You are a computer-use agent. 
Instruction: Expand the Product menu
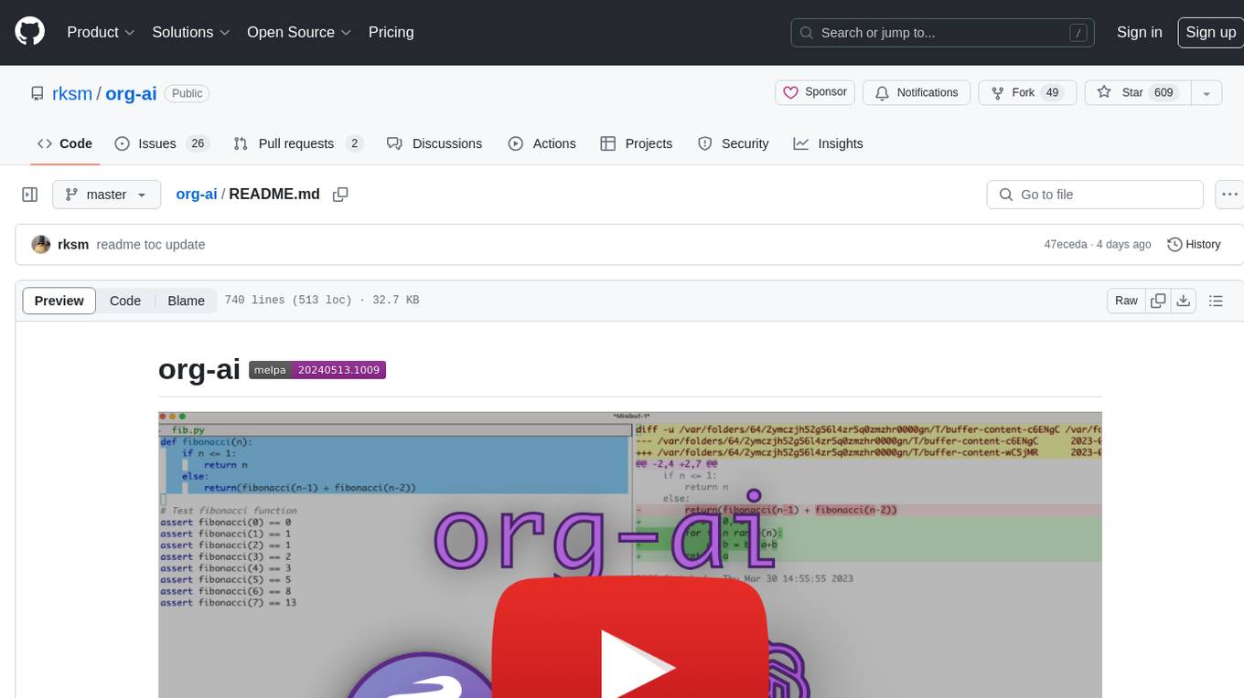[101, 32]
